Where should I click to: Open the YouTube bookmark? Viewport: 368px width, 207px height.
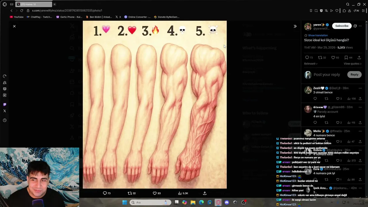tap(17, 17)
